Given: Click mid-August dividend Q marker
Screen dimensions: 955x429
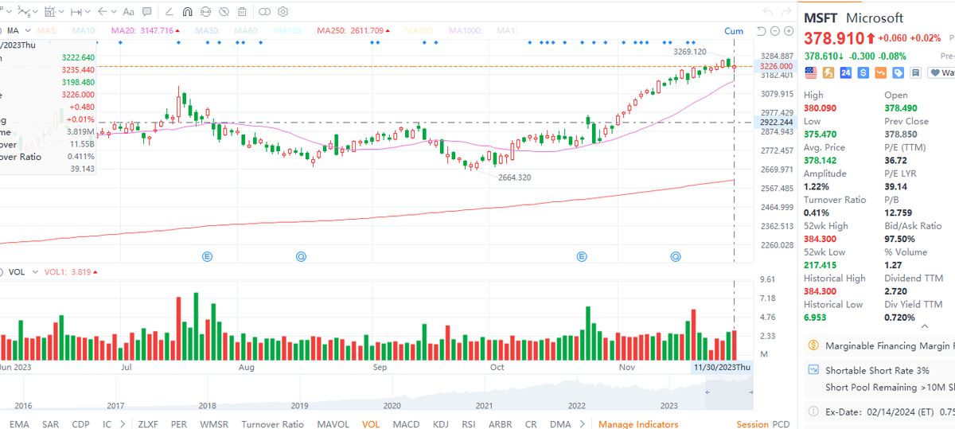Looking at the screenshot, I should tap(301, 256).
